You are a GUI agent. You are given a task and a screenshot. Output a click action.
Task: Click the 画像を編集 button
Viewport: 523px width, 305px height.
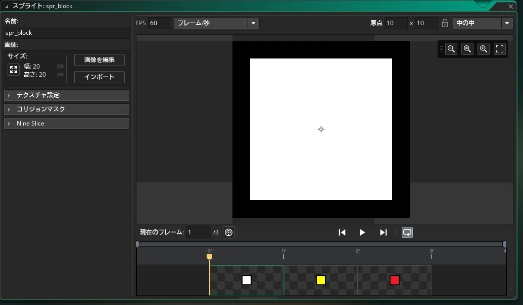point(100,60)
